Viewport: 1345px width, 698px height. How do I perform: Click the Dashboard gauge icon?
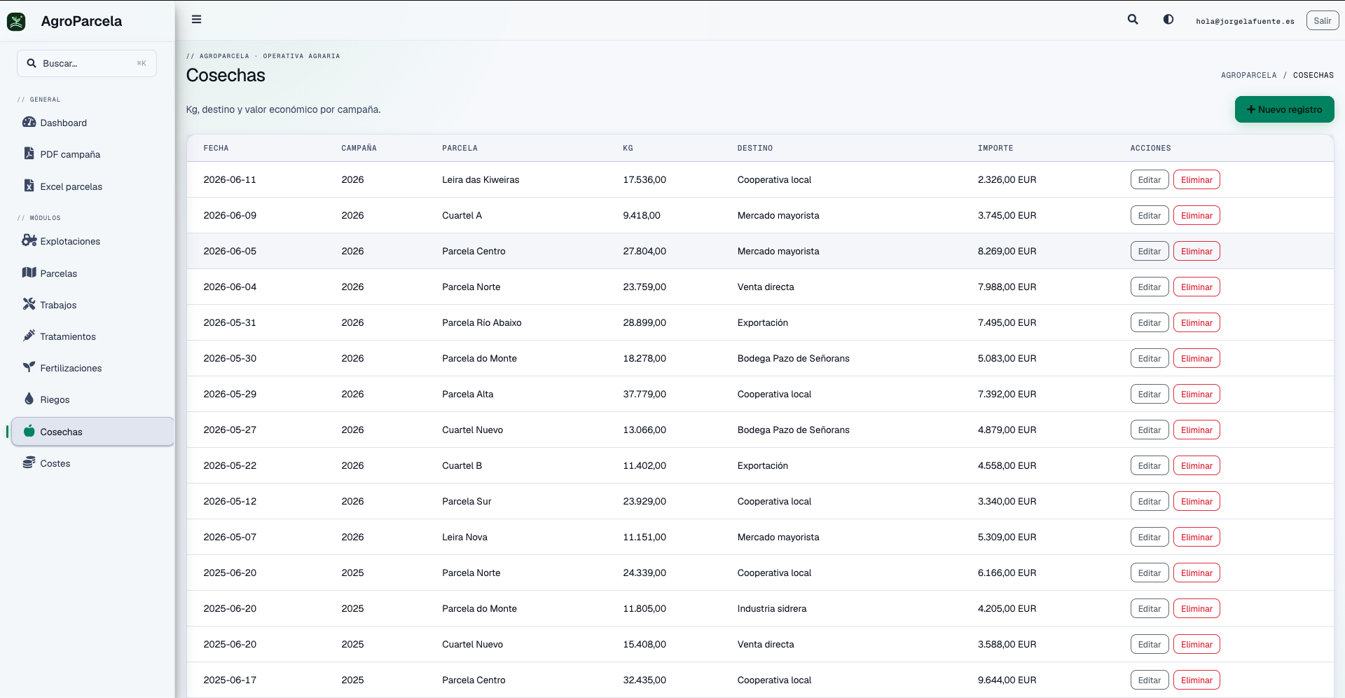click(29, 122)
